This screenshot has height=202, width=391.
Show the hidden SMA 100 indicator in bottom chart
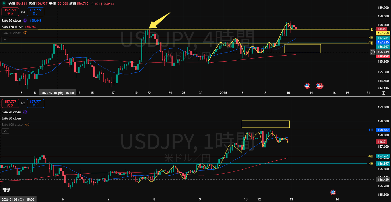(x=27, y=124)
